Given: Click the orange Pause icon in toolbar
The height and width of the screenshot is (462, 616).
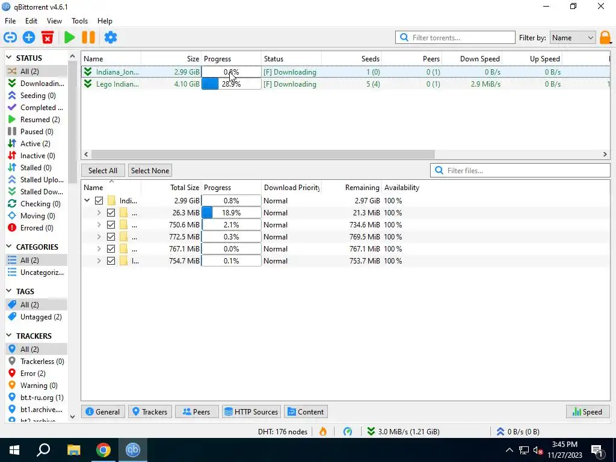Looking at the screenshot, I should pyautogui.click(x=88, y=38).
